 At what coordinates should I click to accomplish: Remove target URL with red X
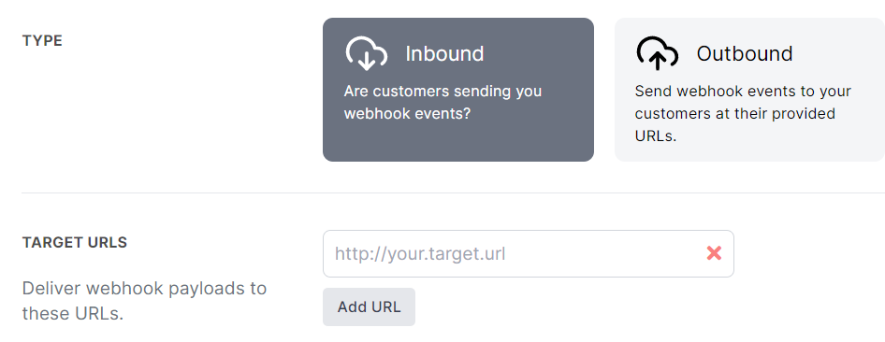(x=714, y=253)
